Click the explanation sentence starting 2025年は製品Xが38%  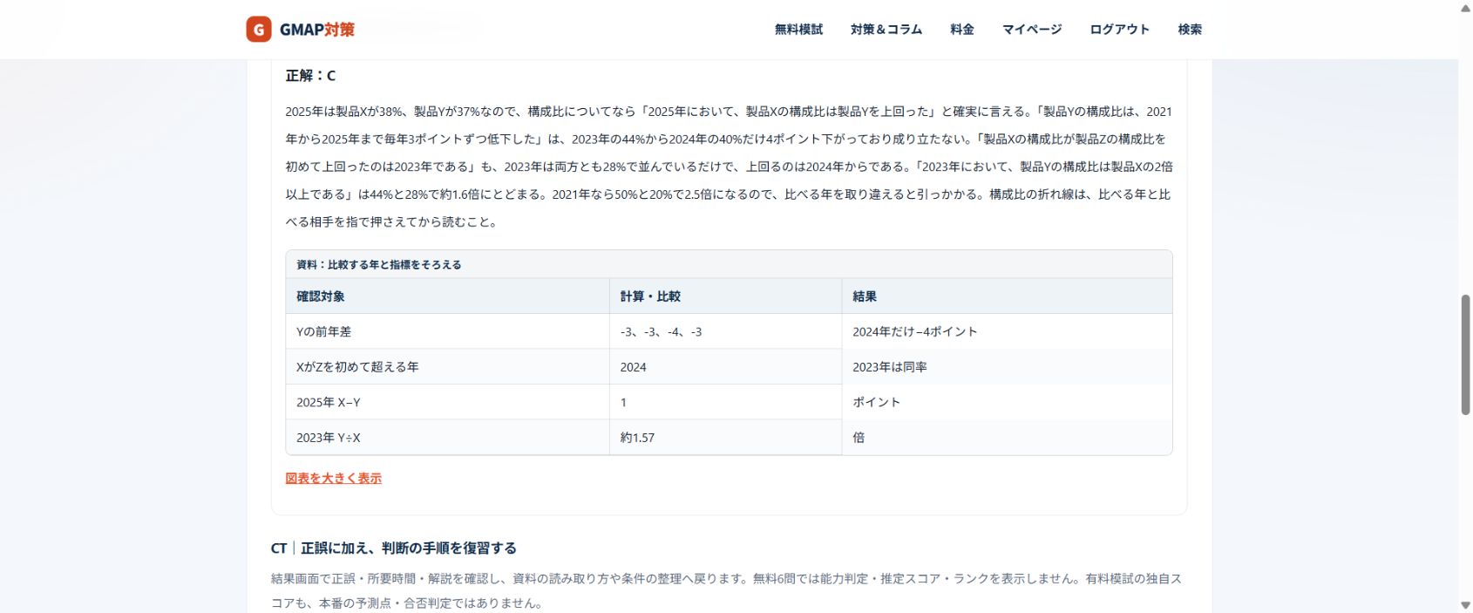coord(729,167)
